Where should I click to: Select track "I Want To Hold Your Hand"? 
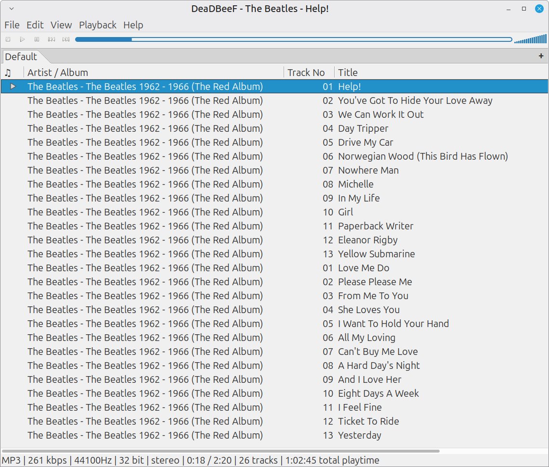pyautogui.click(x=274, y=324)
